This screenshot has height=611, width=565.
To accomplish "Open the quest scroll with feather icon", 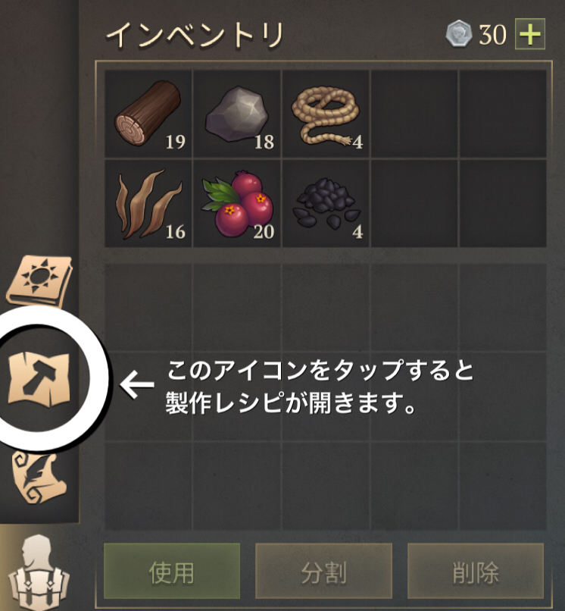I will point(39,478).
